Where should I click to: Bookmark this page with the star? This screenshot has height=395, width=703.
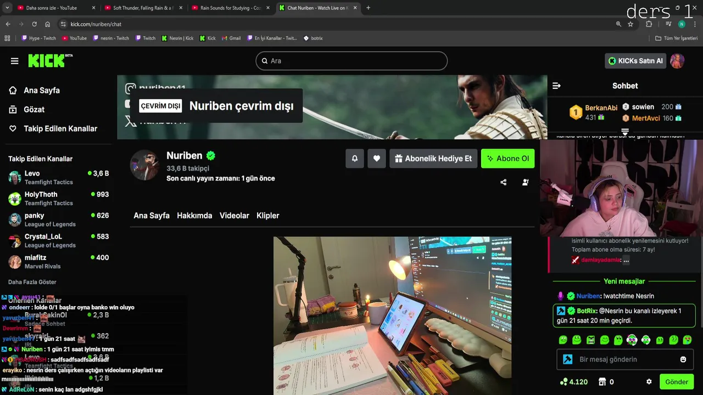tap(631, 24)
